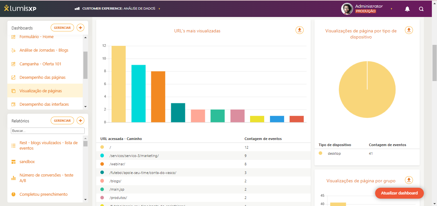This screenshot has height=206, width=437.
Task: Open Desempenho das páginas dashboard
Action: click(43, 78)
